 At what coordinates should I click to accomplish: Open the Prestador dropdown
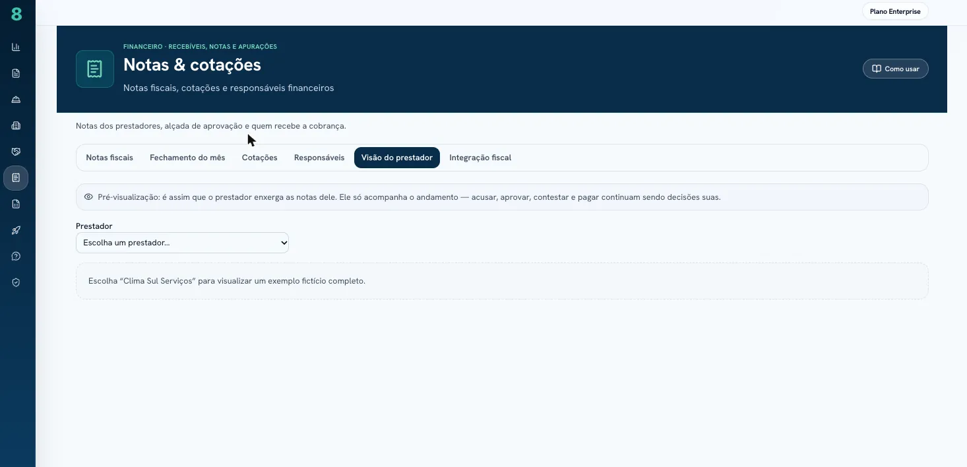[x=182, y=243]
